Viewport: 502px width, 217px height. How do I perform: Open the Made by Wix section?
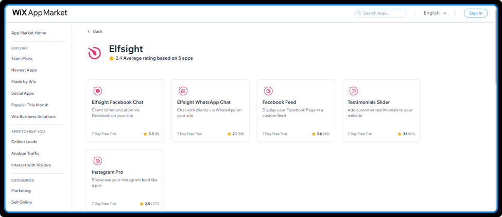click(x=24, y=82)
